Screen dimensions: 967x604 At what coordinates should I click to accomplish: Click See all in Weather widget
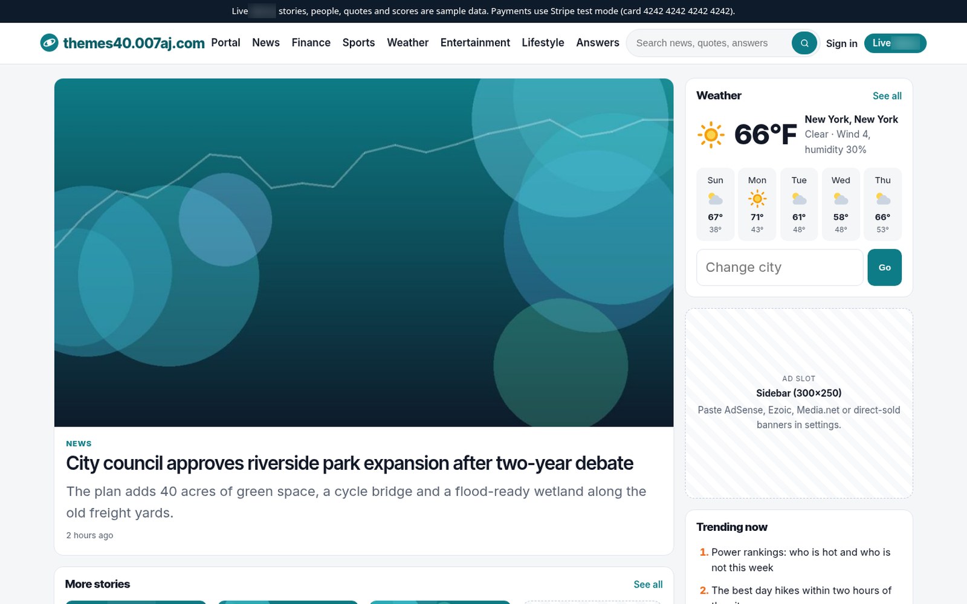coord(887,96)
